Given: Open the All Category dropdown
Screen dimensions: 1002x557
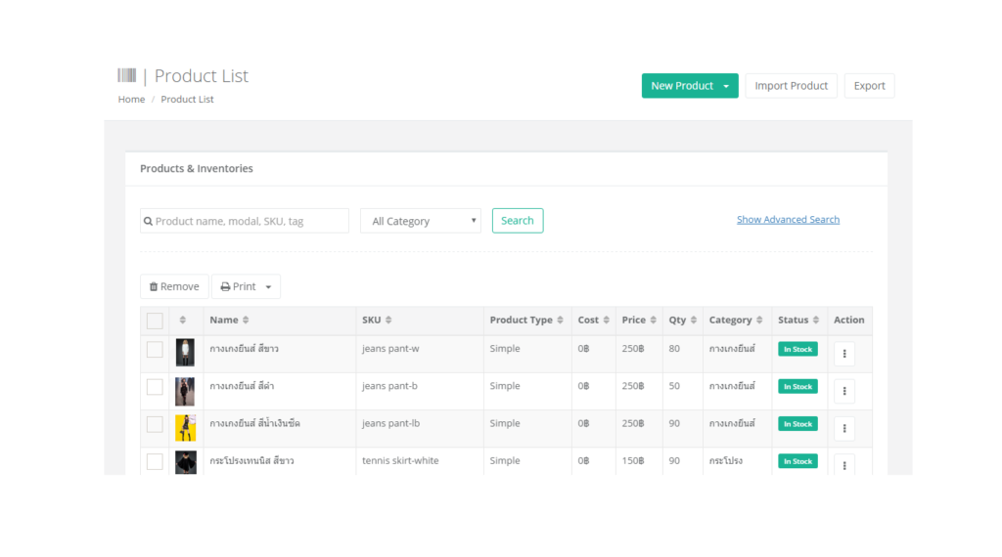Looking at the screenshot, I should [x=421, y=221].
